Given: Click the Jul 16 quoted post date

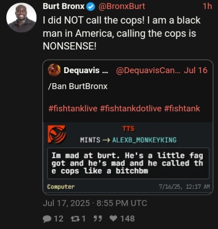Looking at the screenshot, I should (x=196, y=70).
